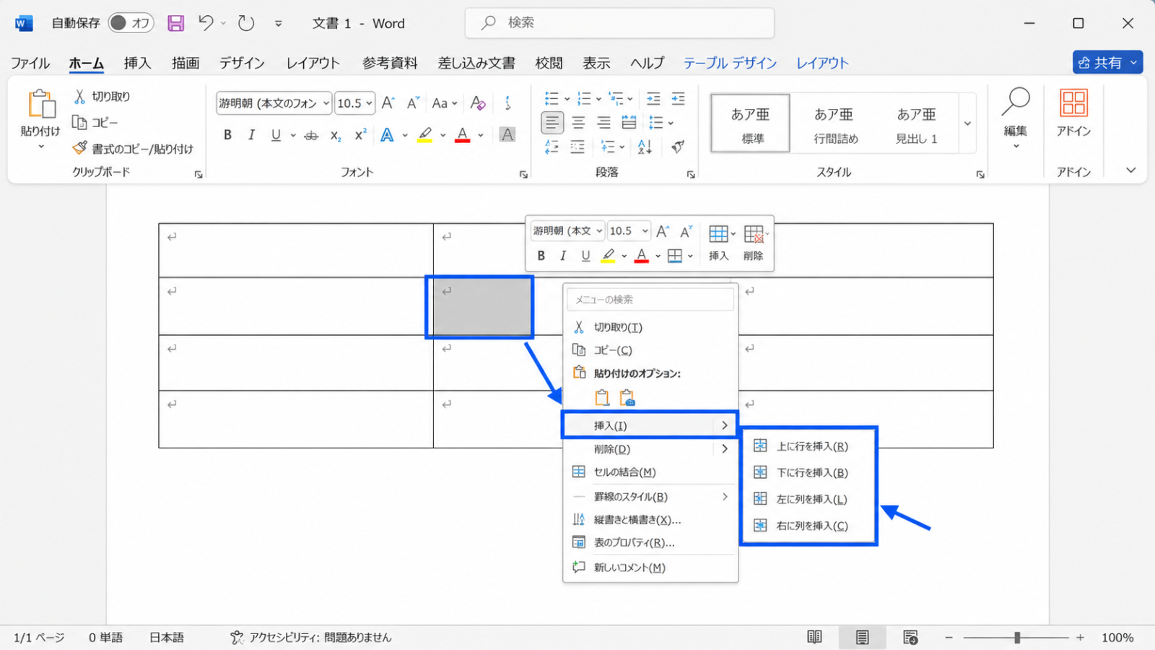Screen dimensions: 1155x650
Task: Click the subscript x₂ icon
Action: pos(336,135)
